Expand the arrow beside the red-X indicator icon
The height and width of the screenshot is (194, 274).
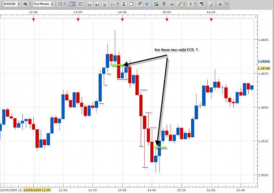point(30,4)
